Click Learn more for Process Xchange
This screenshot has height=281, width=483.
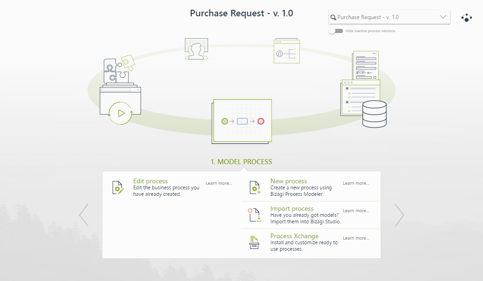click(x=356, y=238)
